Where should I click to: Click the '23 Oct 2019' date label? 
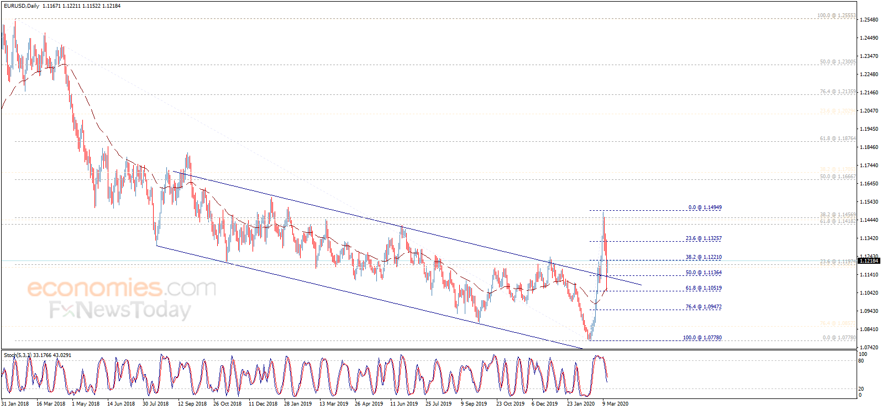click(x=510, y=404)
